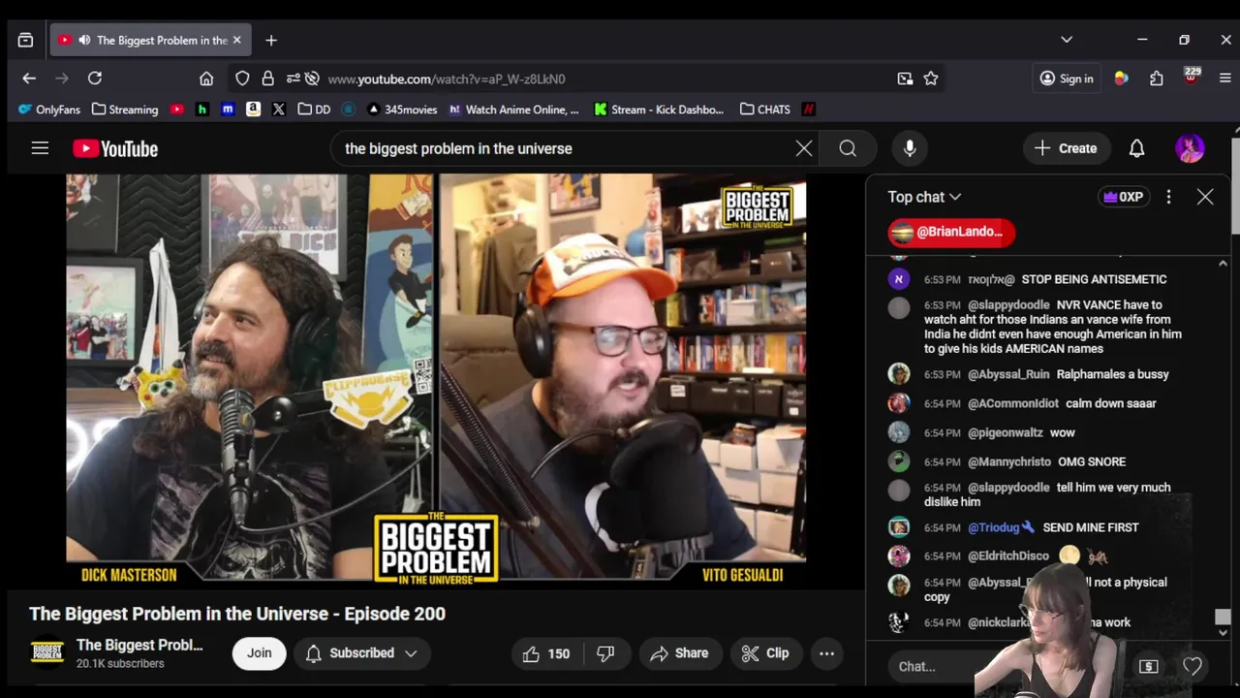
Task: Open the OnlyFans bookmark
Action: [x=49, y=110]
